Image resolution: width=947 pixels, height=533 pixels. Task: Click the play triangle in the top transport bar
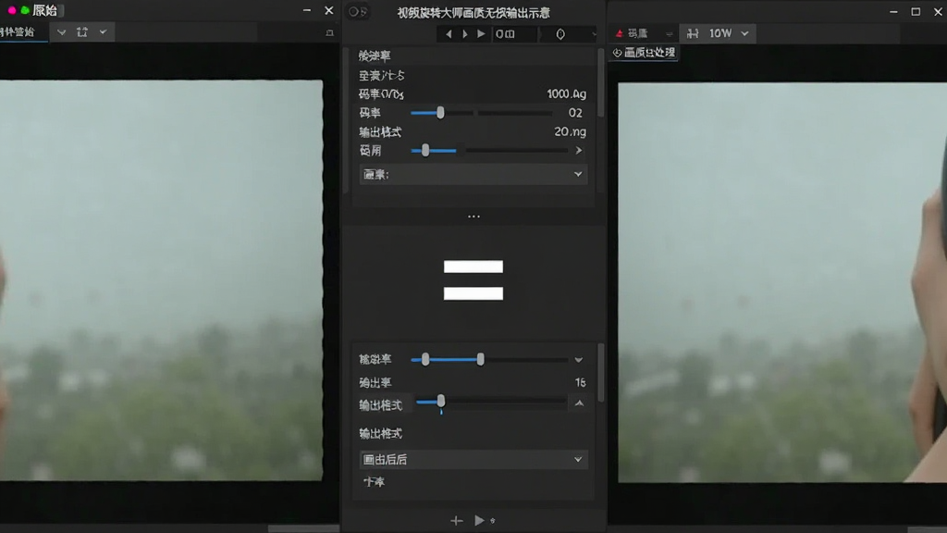click(x=481, y=34)
